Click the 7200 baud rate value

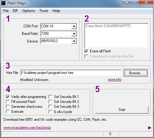coord(56,34)
